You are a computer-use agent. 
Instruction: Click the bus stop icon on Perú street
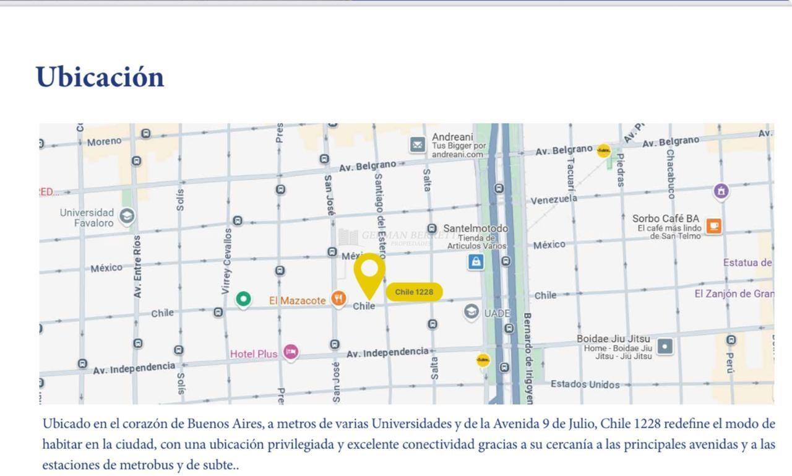click(731, 340)
